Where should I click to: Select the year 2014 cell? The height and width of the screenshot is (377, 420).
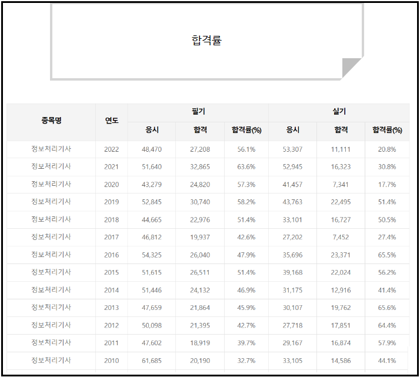[111, 290]
